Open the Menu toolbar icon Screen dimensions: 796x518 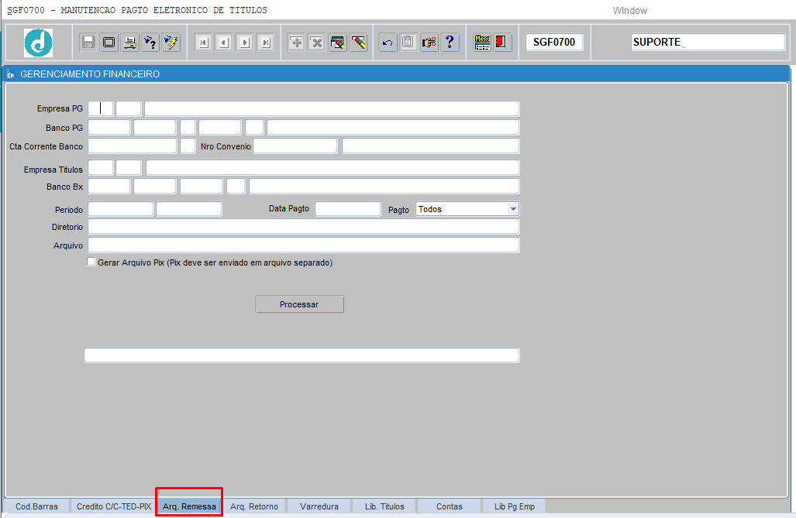(x=482, y=43)
